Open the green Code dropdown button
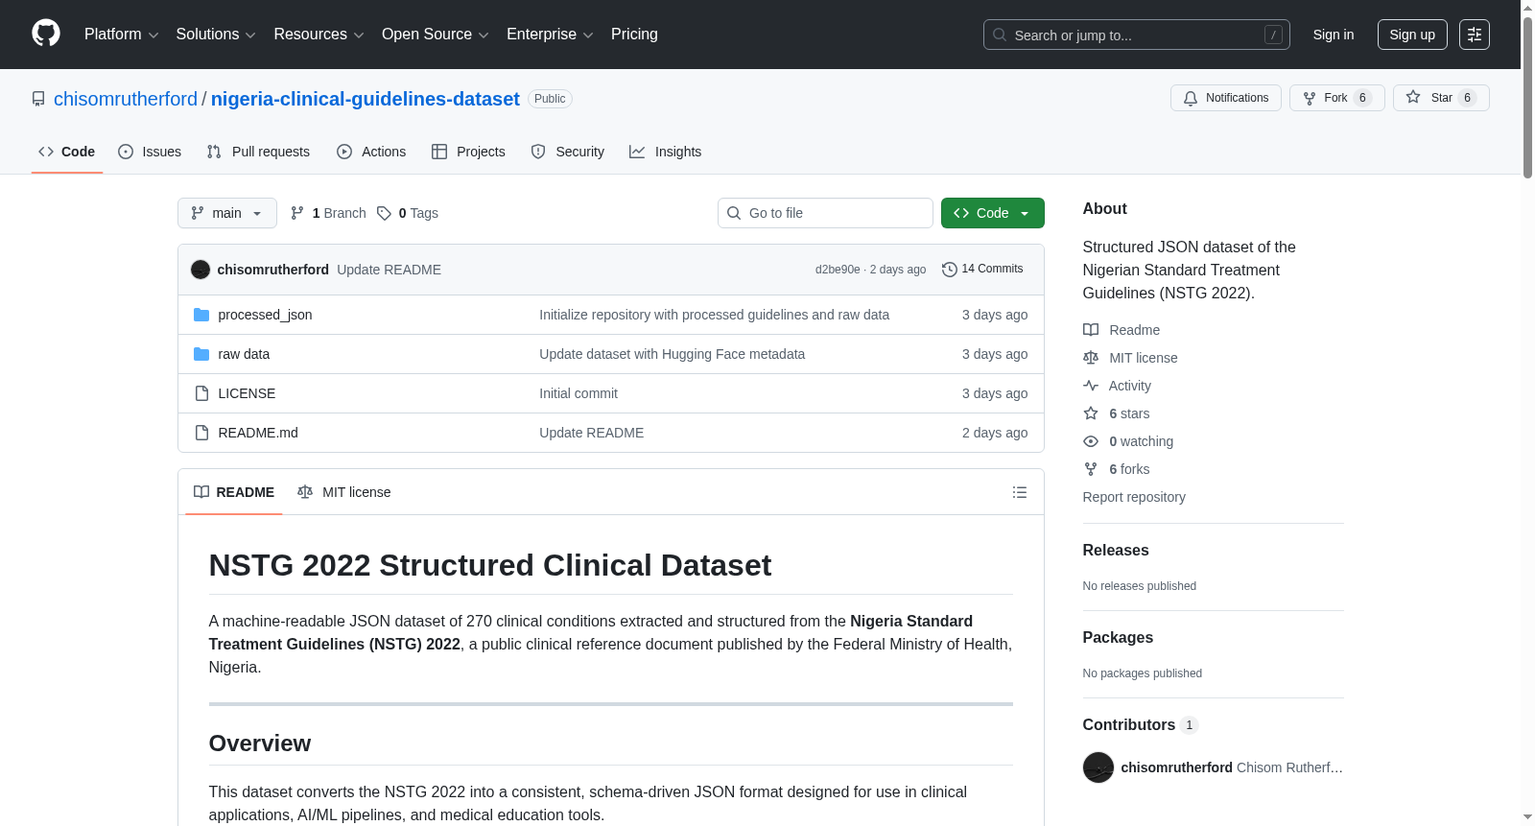Image resolution: width=1535 pixels, height=826 pixels. (x=993, y=213)
